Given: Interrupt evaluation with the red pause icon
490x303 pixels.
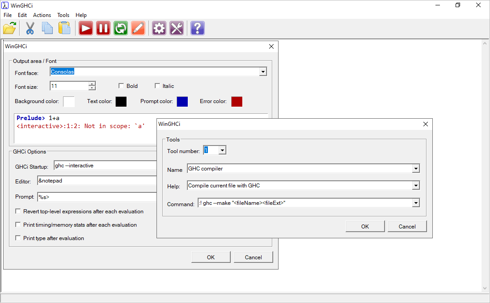Looking at the screenshot, I should pos(103,28).
